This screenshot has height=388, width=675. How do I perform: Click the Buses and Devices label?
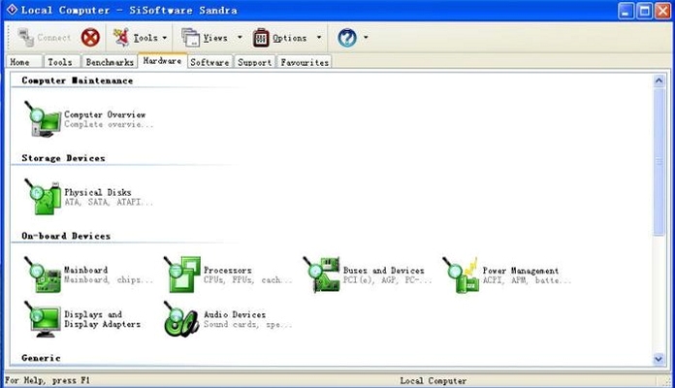pos(383,270)
